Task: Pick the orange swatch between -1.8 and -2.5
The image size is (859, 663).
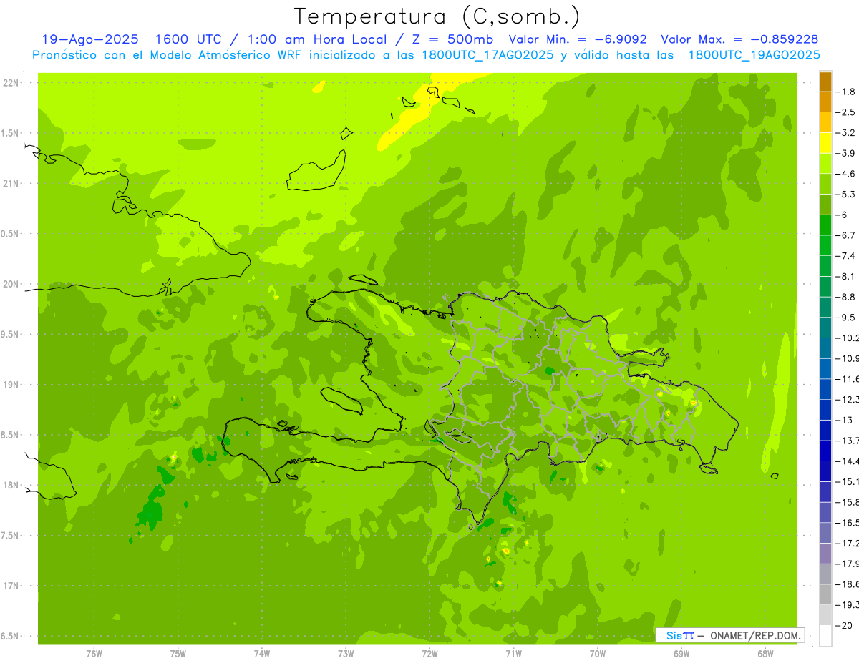Action: (826, 102)
